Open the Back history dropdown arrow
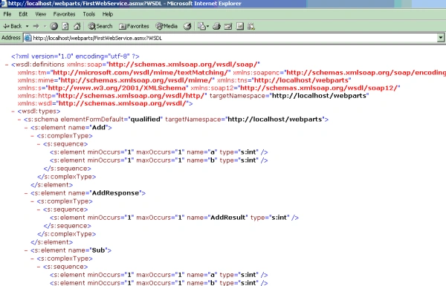The image size is (446, 286). (x=28, y=26)
